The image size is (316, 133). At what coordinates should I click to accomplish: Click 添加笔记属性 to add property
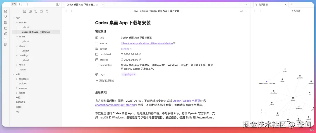105,81
